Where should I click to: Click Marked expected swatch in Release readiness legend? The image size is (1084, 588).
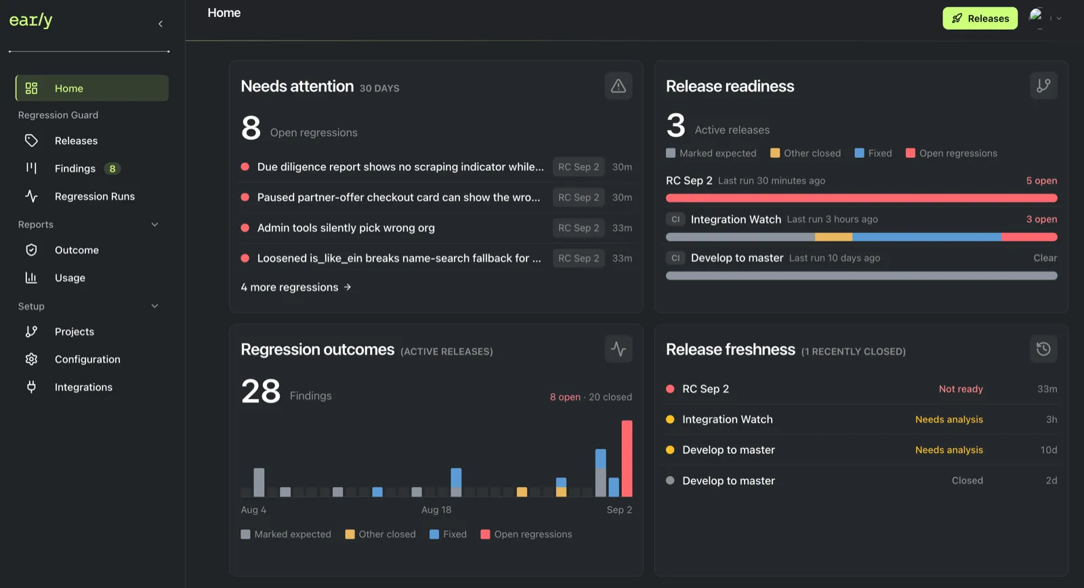point(671,153)
